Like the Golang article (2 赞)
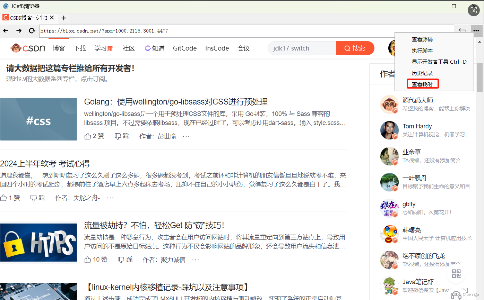Screen dimensions: 484x300 point(94,136)
